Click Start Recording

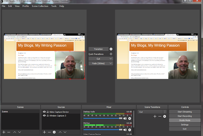tap(185, 116)
